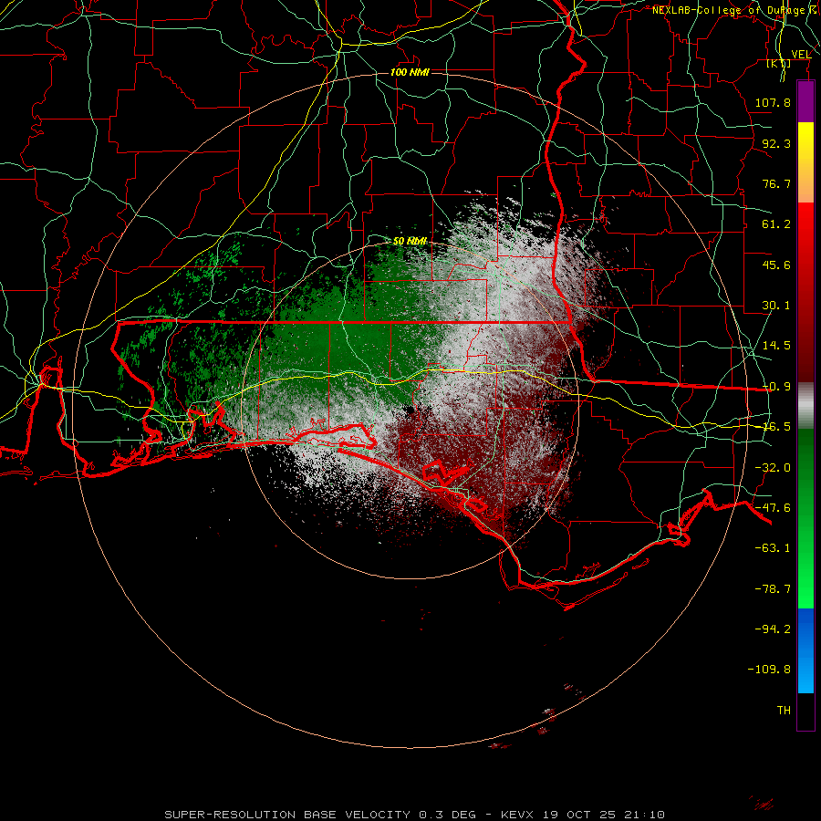This screenshot has height=821, width=821.
Task: Click the -78.7 velocity legend value
Action: coord(773,589)
